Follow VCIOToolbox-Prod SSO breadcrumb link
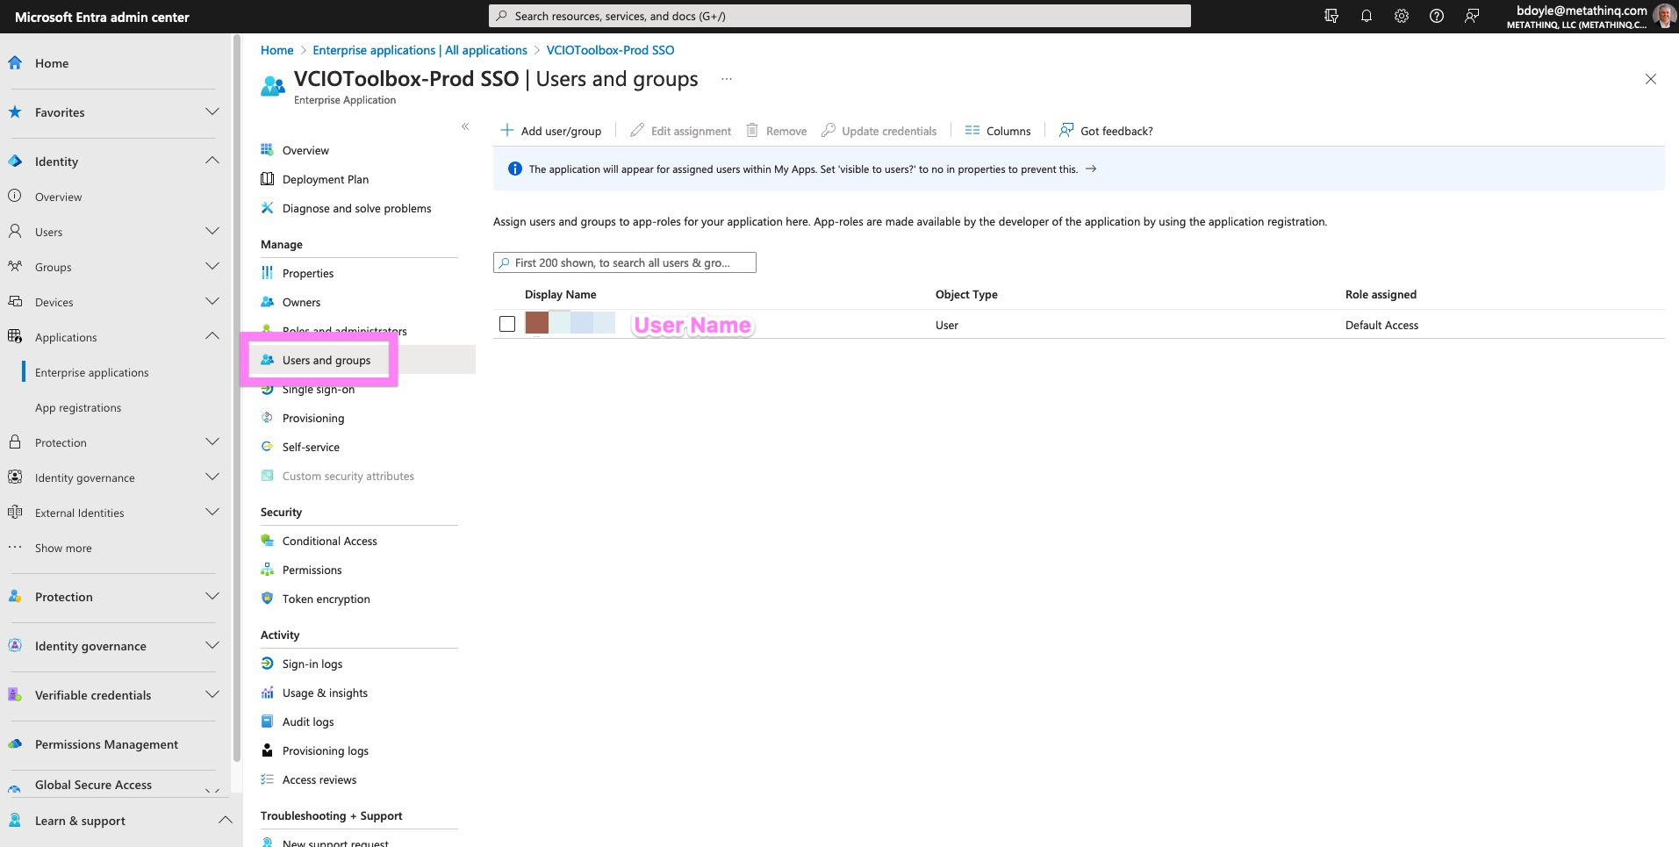Viewport: 1679px width, 847px height. coord(610,50)
